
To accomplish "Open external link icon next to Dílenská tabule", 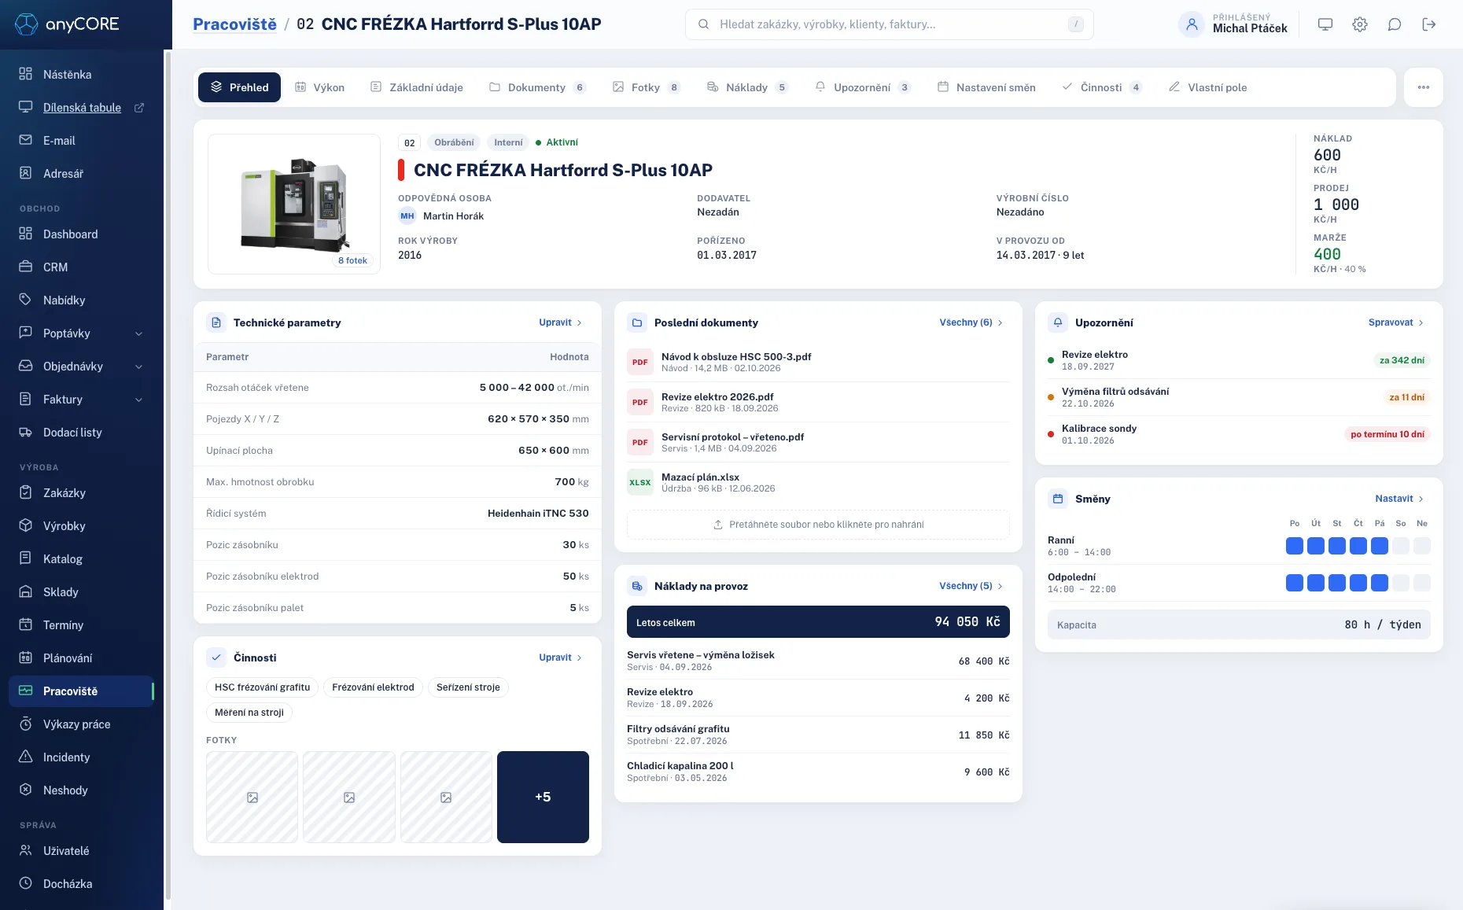I will tap(139, 108).
